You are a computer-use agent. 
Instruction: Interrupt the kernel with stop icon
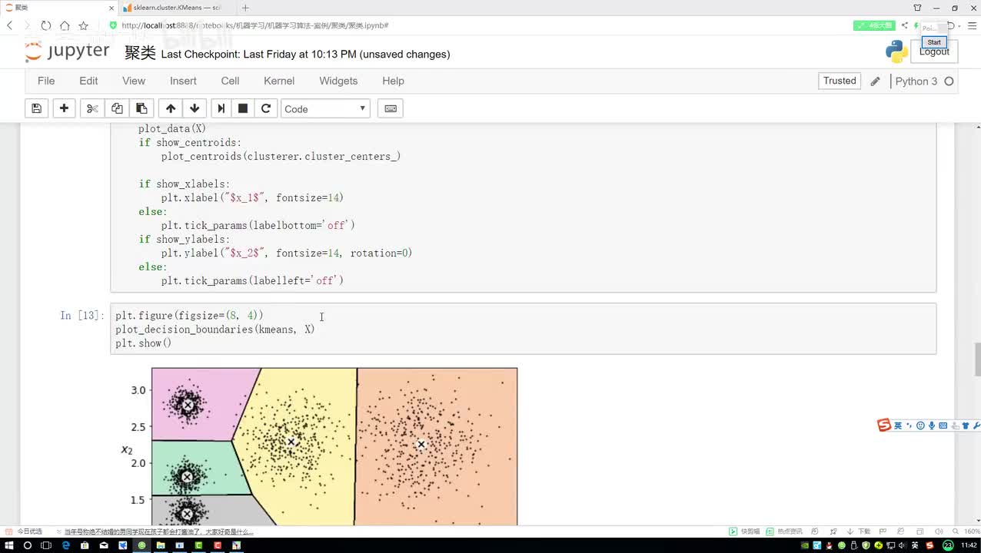(x=243, y=108)
